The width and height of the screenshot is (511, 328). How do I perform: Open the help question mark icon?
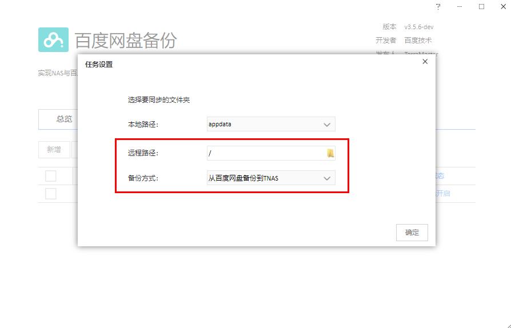click(x=438, y=7)
